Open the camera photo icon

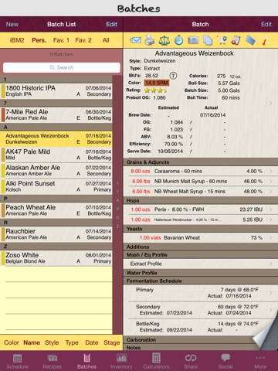(x=193, y=40)
